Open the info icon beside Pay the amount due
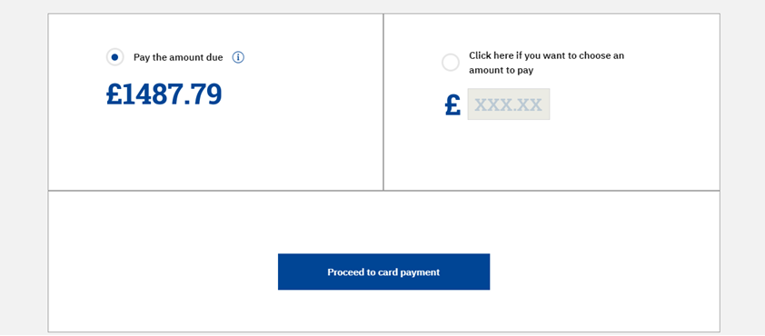765x336 pixels. tap(238, 57)
